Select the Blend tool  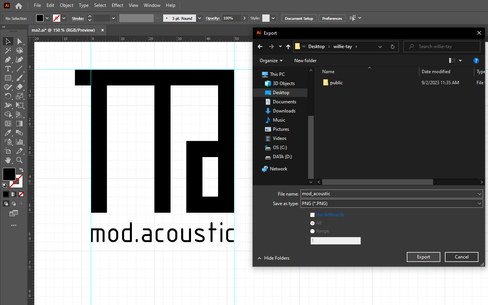point(20,133)
